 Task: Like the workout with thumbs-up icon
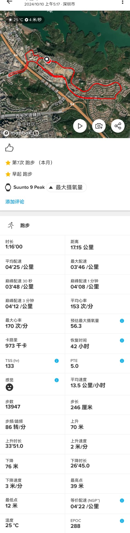9,148
